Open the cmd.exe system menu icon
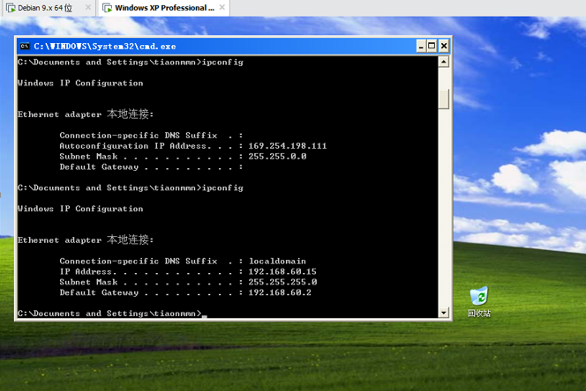 coord(25,47)
